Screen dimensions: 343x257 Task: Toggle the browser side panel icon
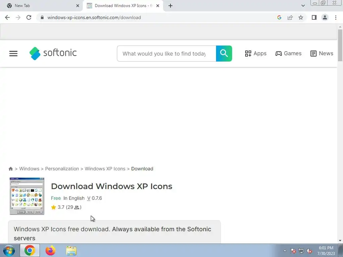point(314,17)
